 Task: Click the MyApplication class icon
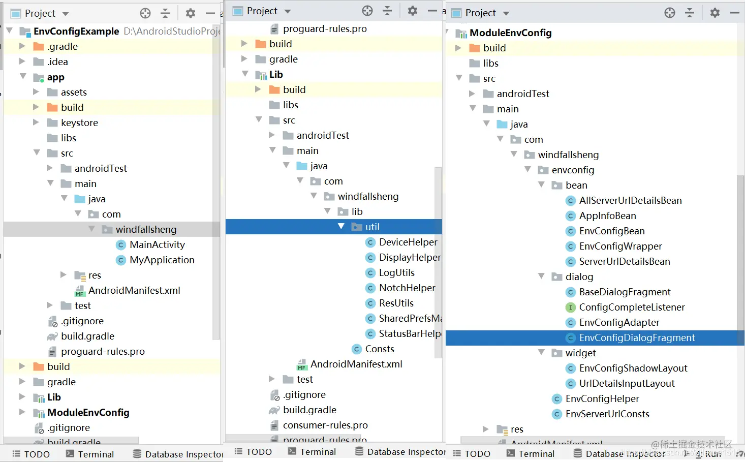[x=121, y=260]
